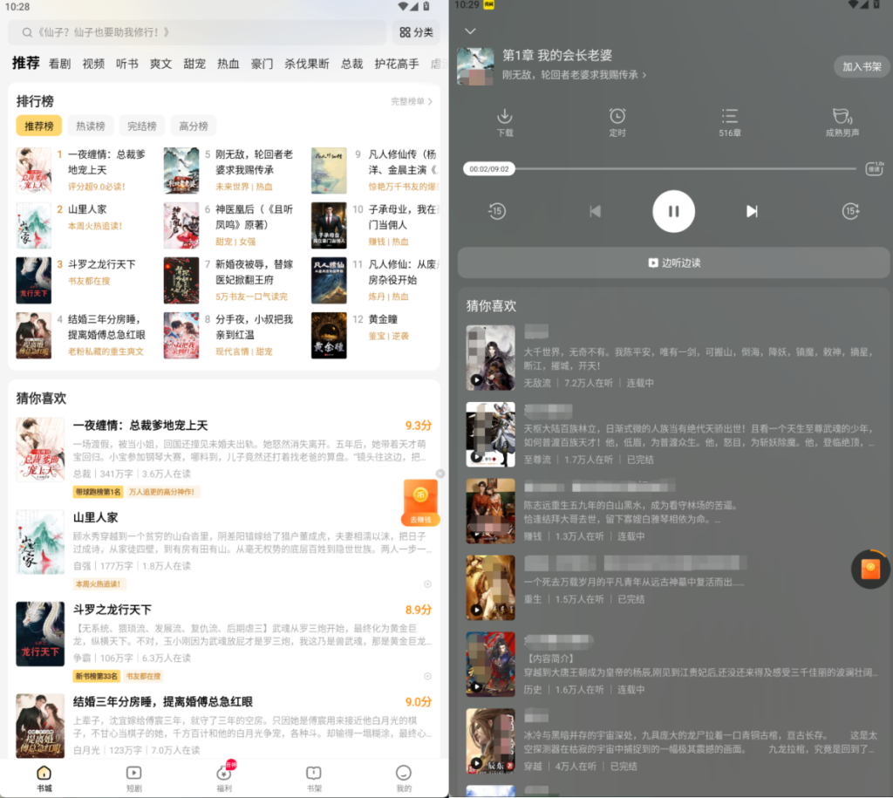The height and width of the screenshot is (798, 893).
Task: Tap the search field at top
Action: pyautogui.click(x=197, y=32)
